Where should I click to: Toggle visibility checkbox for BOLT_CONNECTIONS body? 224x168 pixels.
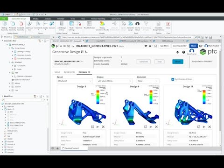8,123
